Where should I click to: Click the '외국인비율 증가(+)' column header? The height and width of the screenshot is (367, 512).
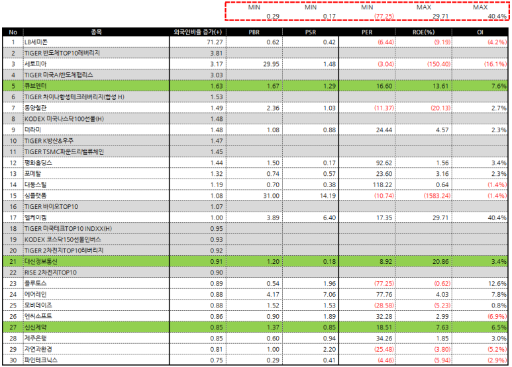[x=198, y=32]
